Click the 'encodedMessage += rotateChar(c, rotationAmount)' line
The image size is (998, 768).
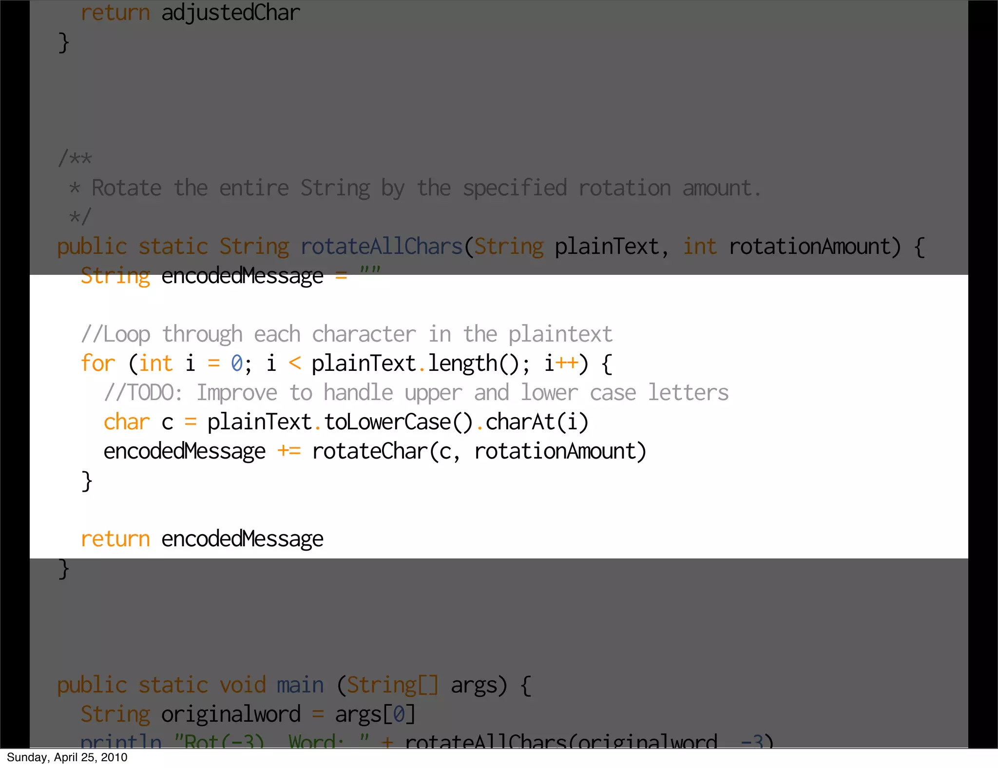click(x=375, y=452)
